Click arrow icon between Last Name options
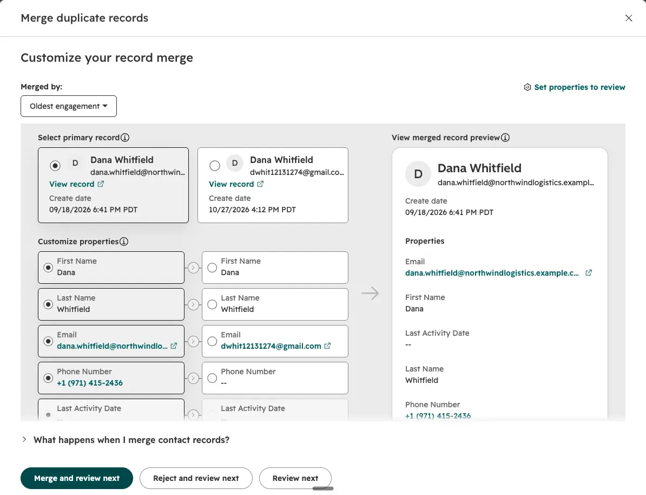646x495 pixels. [x=193, y=304]
